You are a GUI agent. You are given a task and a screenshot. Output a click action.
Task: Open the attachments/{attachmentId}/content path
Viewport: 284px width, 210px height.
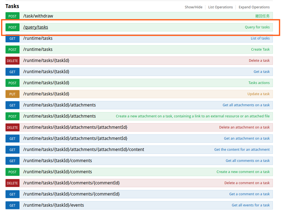tap(84, 150)
